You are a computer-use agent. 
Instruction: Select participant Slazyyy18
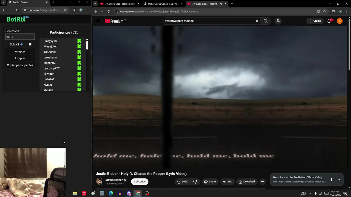50,41
